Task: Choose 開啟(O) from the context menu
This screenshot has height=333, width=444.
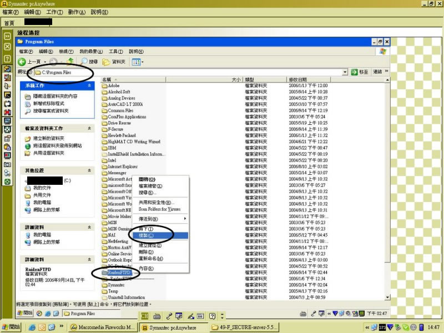Action: click(160, 179)
